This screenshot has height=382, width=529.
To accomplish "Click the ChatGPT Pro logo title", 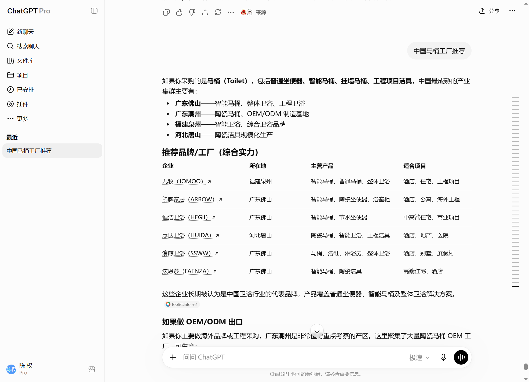I will tap(29, 11).
